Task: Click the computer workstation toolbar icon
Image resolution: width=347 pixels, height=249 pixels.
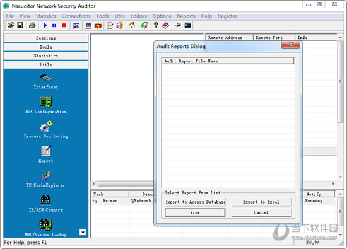Action: [x=88, y=26]
